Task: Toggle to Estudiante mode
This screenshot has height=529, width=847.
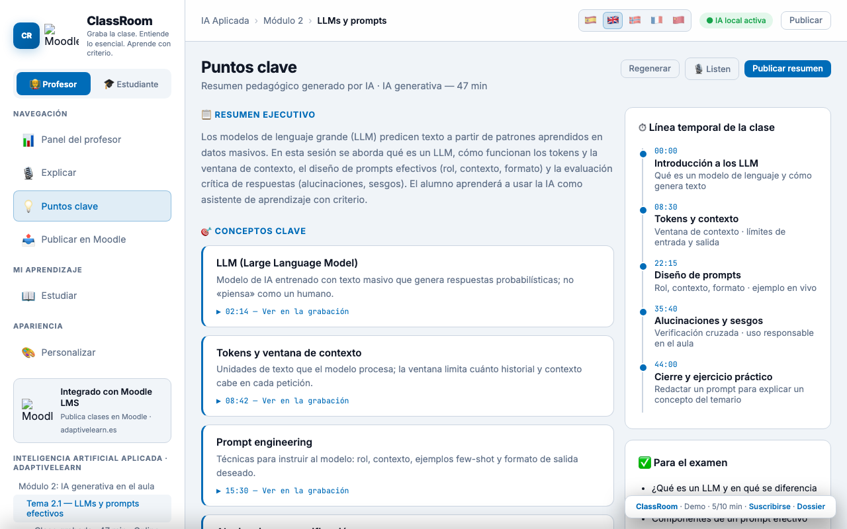Action: [x=130, y=84]
